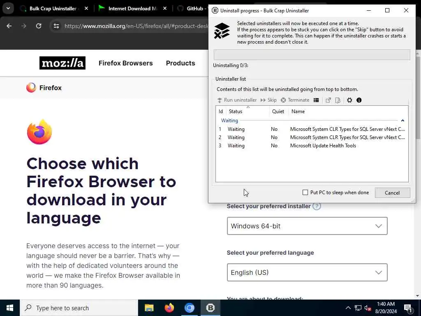Click the Firefox link beside small logo
Screen dimensions: 421x316
51,88
